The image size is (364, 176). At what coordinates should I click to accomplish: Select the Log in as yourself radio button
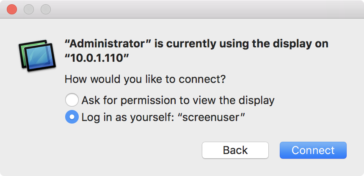pyautogui.click(x=72, y=117)
